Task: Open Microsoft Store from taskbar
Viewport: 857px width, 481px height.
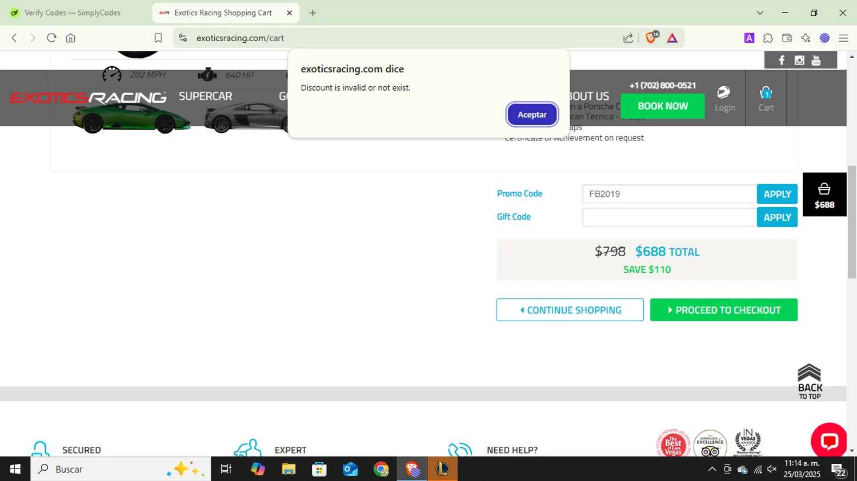Action: point(319,469)
